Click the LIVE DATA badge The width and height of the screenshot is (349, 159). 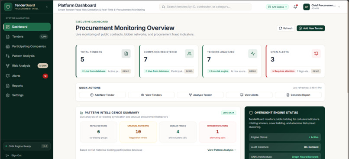[x=229, y=113]
